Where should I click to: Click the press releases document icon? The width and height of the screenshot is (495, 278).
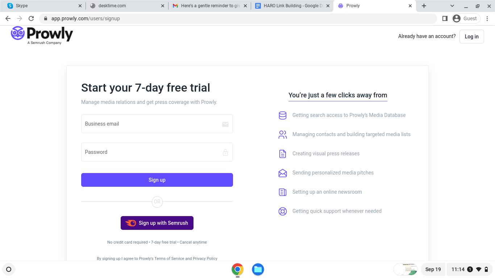click(x=283, y=154)
